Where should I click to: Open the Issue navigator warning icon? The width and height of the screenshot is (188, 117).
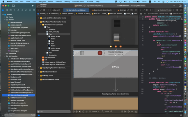[18, 10]
